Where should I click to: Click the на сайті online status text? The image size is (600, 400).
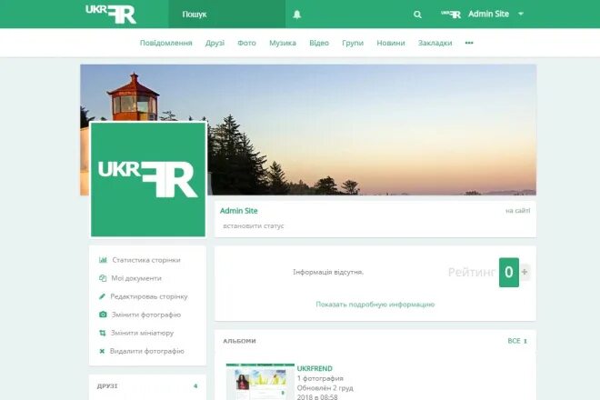518,211
